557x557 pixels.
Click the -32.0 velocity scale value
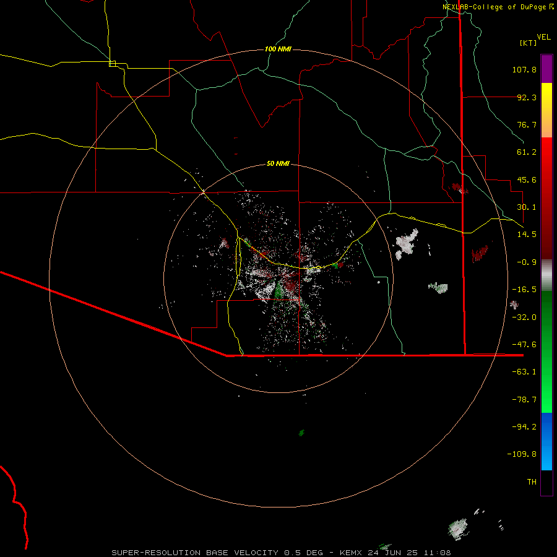(524, 317)
